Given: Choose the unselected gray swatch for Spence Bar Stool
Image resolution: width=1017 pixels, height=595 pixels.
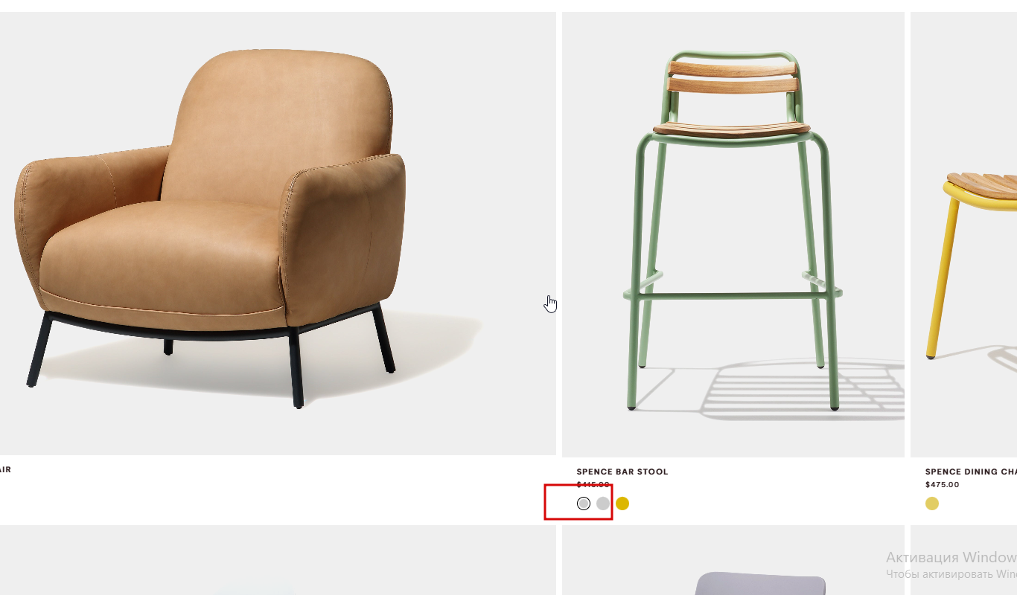Looking at the screenshot, I should 603,504.
